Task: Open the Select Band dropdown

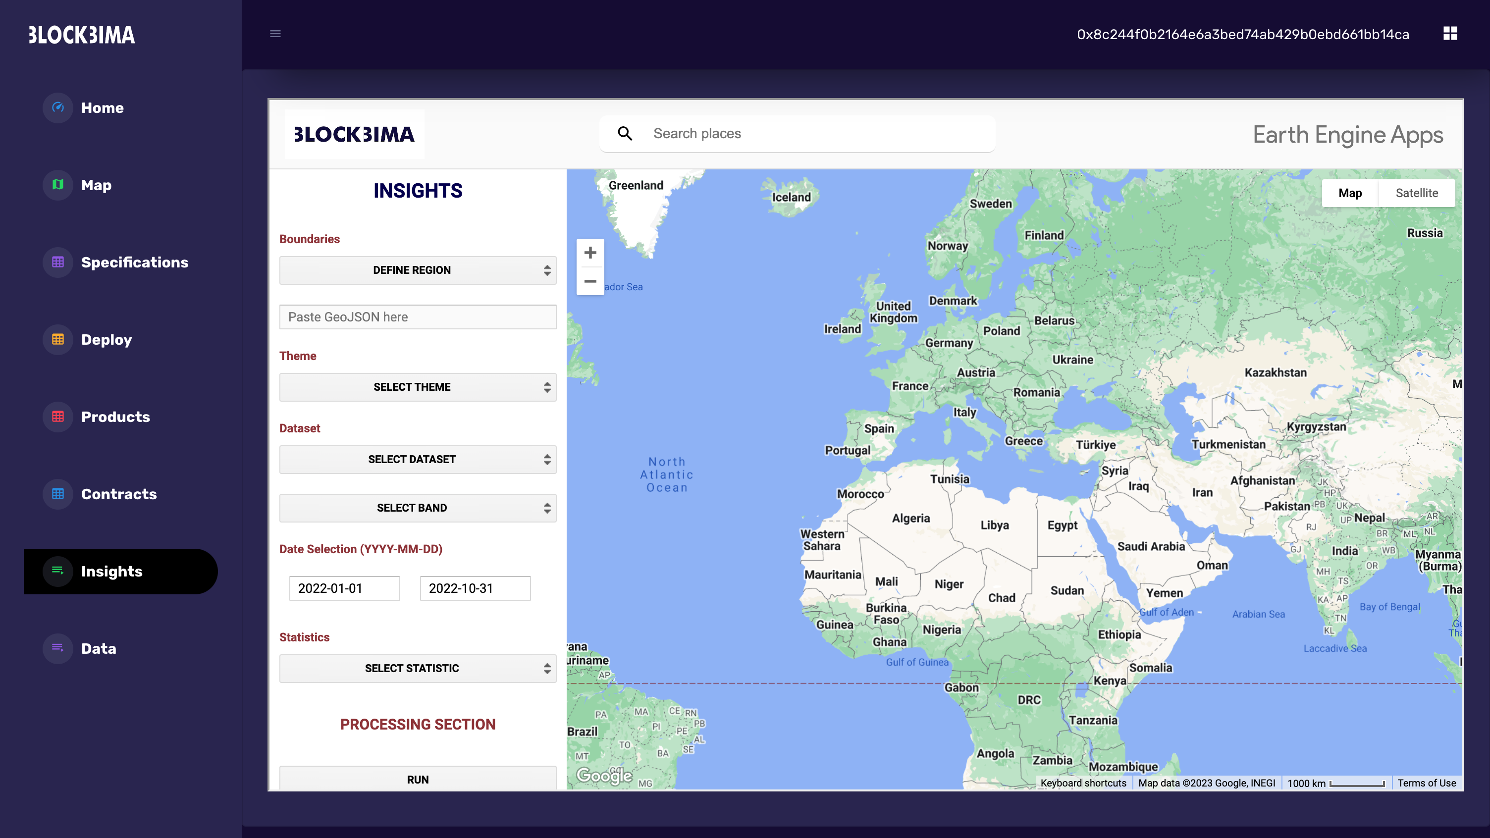Action: pos(417,508)
